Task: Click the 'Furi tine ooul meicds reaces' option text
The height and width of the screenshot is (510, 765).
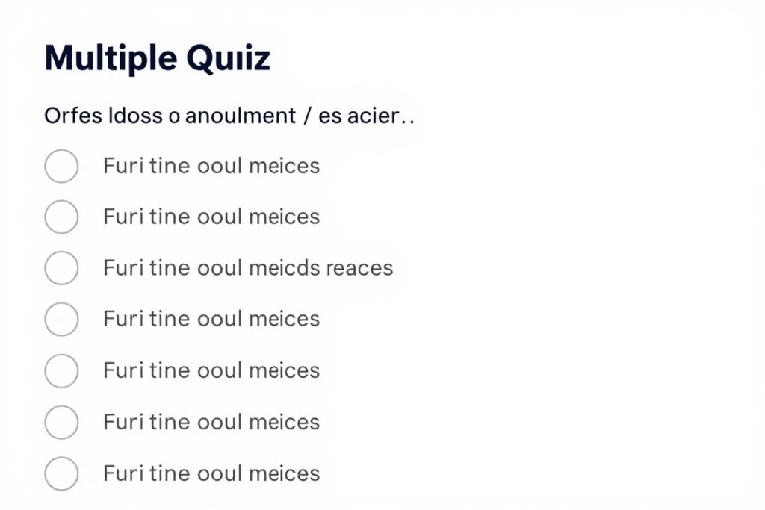Action: (x=247, y=267)
